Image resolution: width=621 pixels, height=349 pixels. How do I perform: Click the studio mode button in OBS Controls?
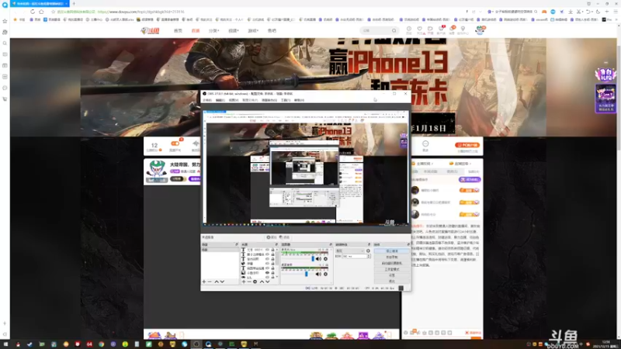click(392, 269)
